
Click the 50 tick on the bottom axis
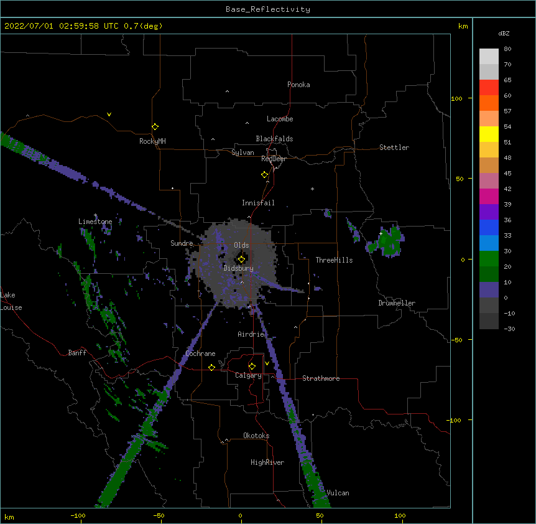320,515
